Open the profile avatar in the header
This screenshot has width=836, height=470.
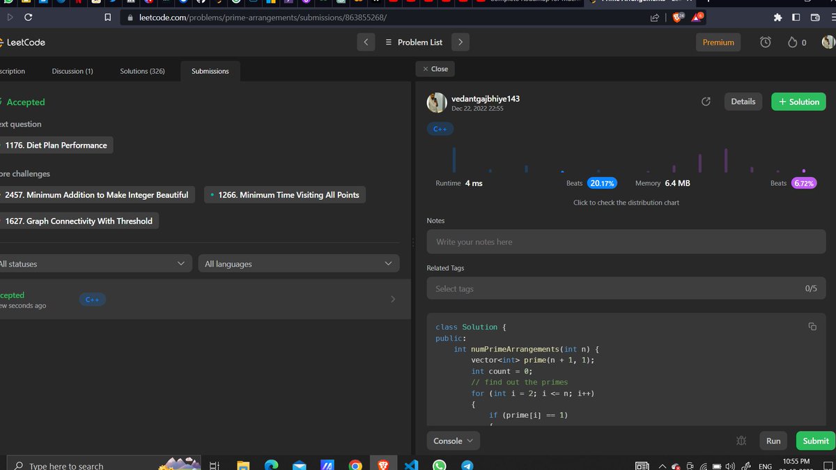coord(828,42)
